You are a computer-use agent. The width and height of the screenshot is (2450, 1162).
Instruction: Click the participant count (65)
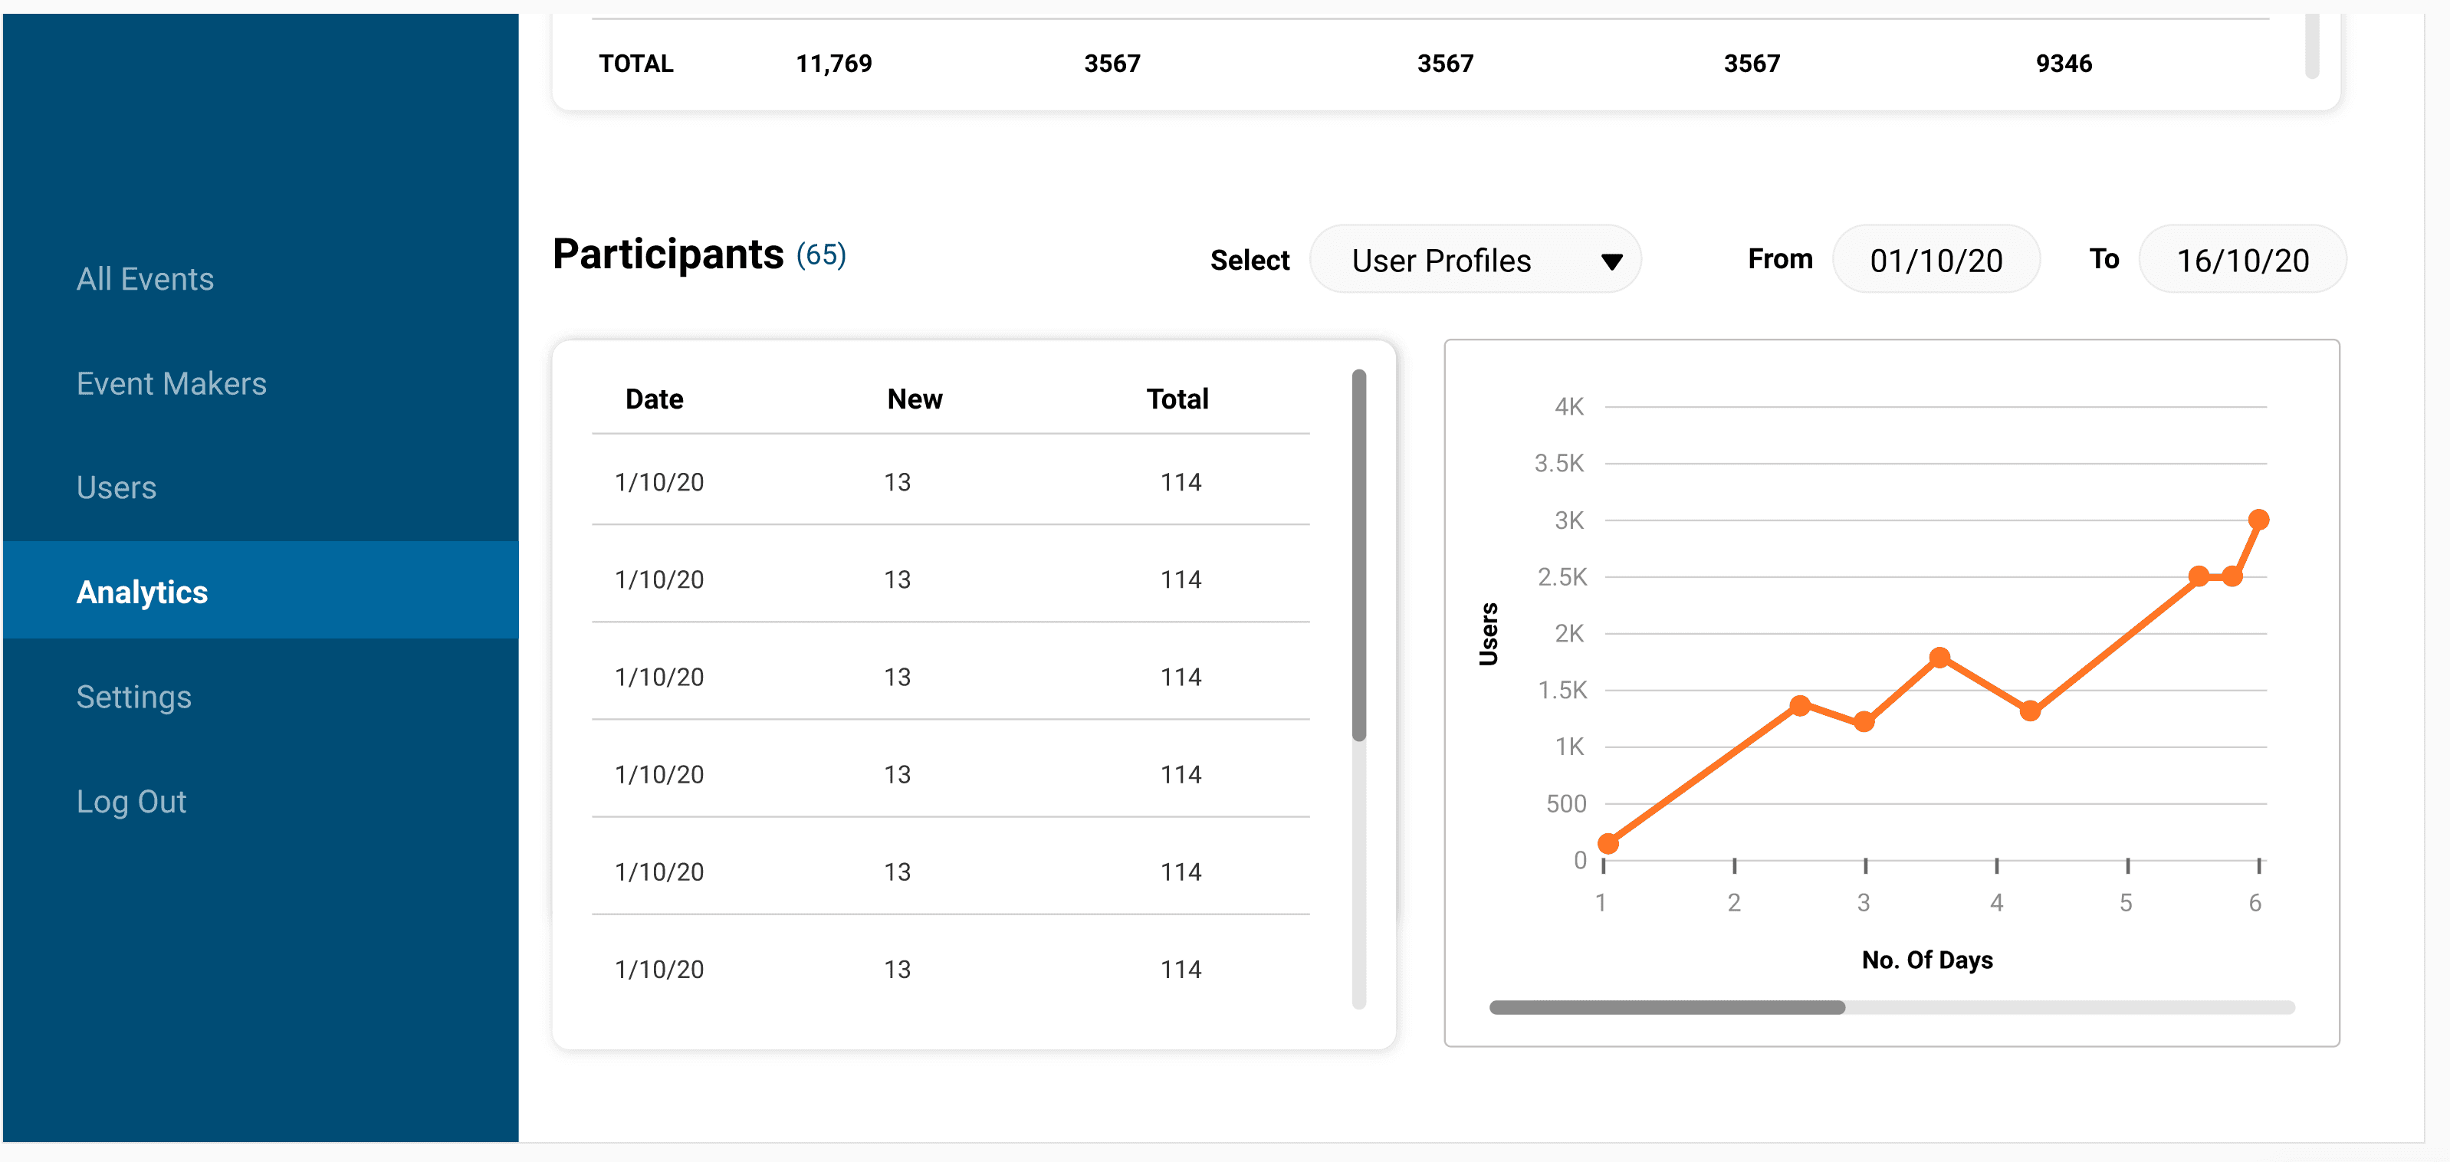(x=821, y=254)
